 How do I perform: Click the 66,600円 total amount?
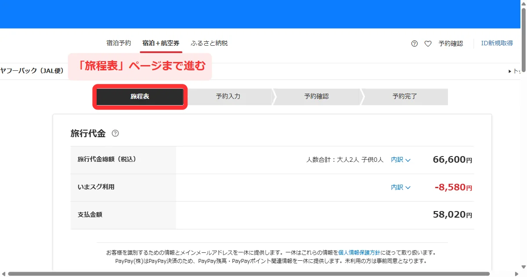click(452, 160)
